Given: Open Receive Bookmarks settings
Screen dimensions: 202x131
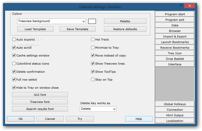Looking at the screenshot, I should coord(175,47).
